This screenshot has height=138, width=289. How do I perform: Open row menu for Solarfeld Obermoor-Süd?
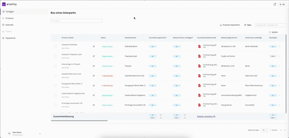[280, 76]
